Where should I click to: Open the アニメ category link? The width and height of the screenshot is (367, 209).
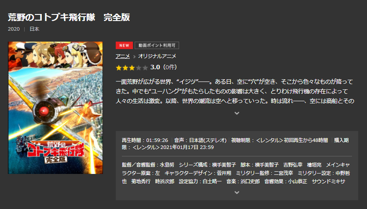[123, 56]
